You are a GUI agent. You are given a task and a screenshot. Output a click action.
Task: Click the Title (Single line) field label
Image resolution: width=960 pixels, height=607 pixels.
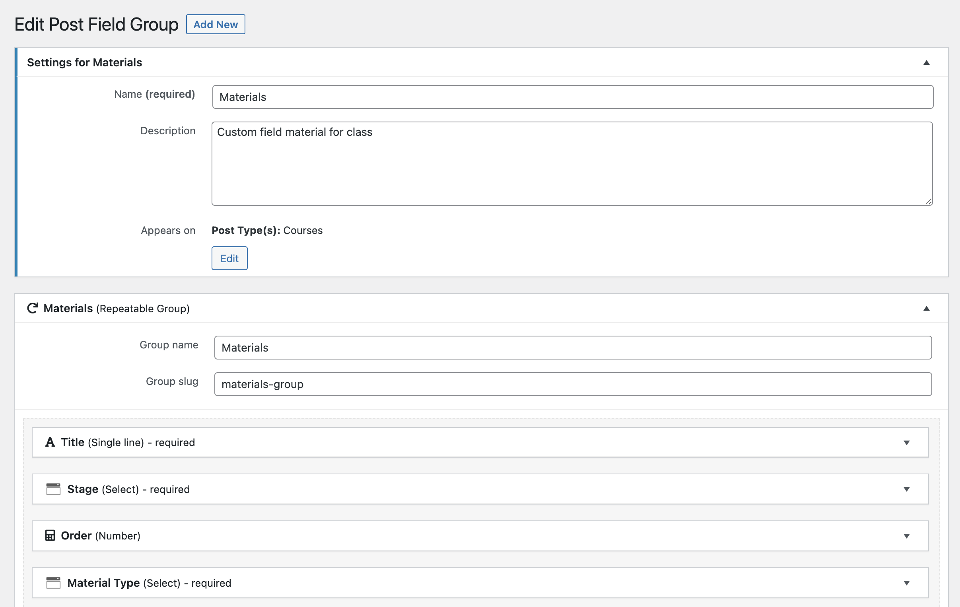coord(128,443)
